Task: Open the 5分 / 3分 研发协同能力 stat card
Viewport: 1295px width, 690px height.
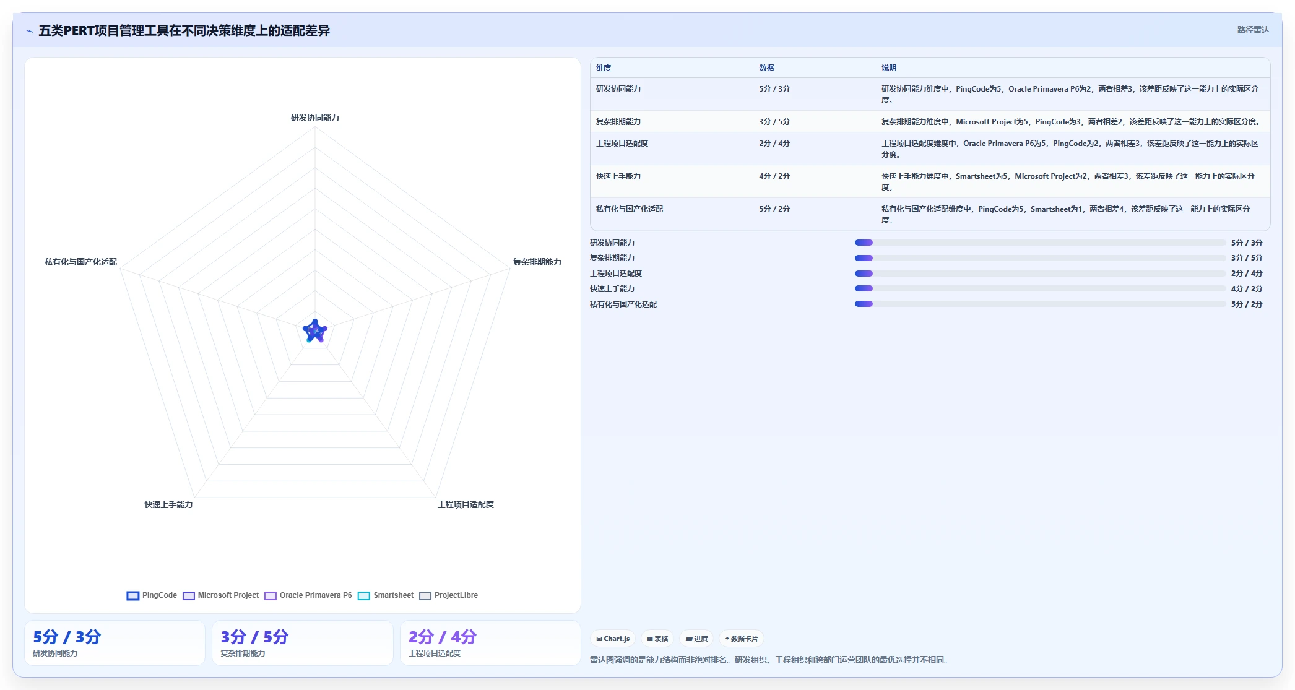Action: [115, 643]
